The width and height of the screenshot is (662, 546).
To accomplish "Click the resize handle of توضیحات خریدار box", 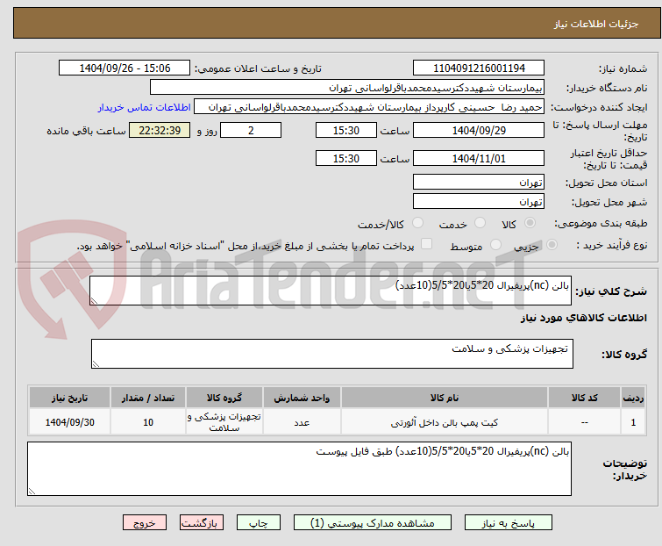I will click(x=32, y=491).
